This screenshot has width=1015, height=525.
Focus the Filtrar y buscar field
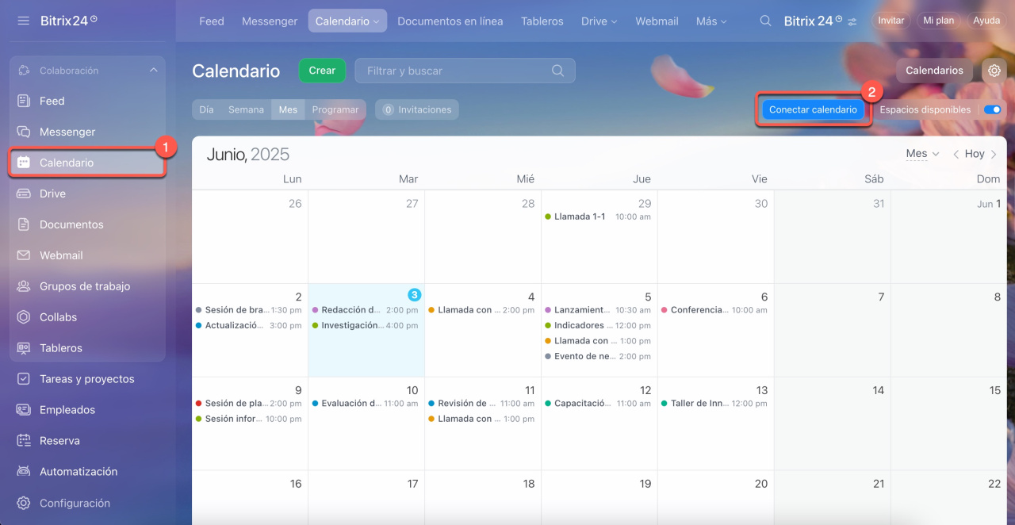click(465, 71)
